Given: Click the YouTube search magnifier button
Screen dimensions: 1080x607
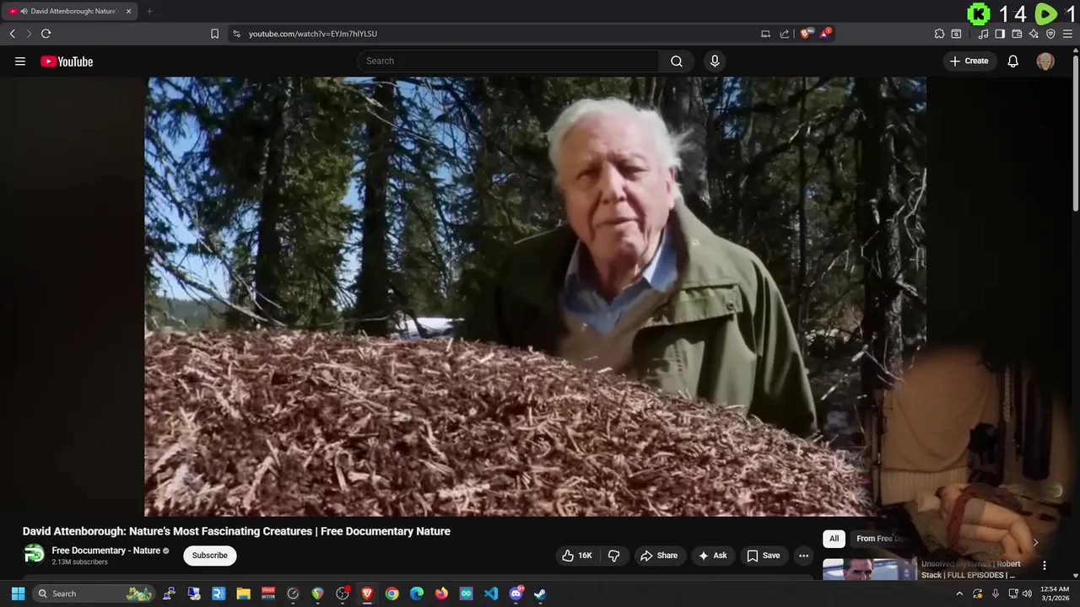Looking at the screenshot, I should click(677, 61).
